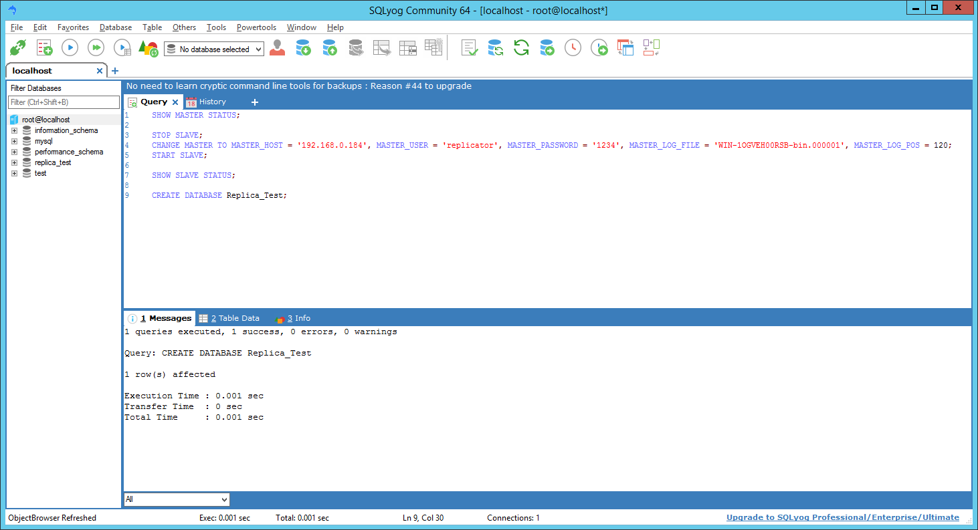Select the replica_test database
978x530 pixels.
pyautogui.click(x=53, y=162)
